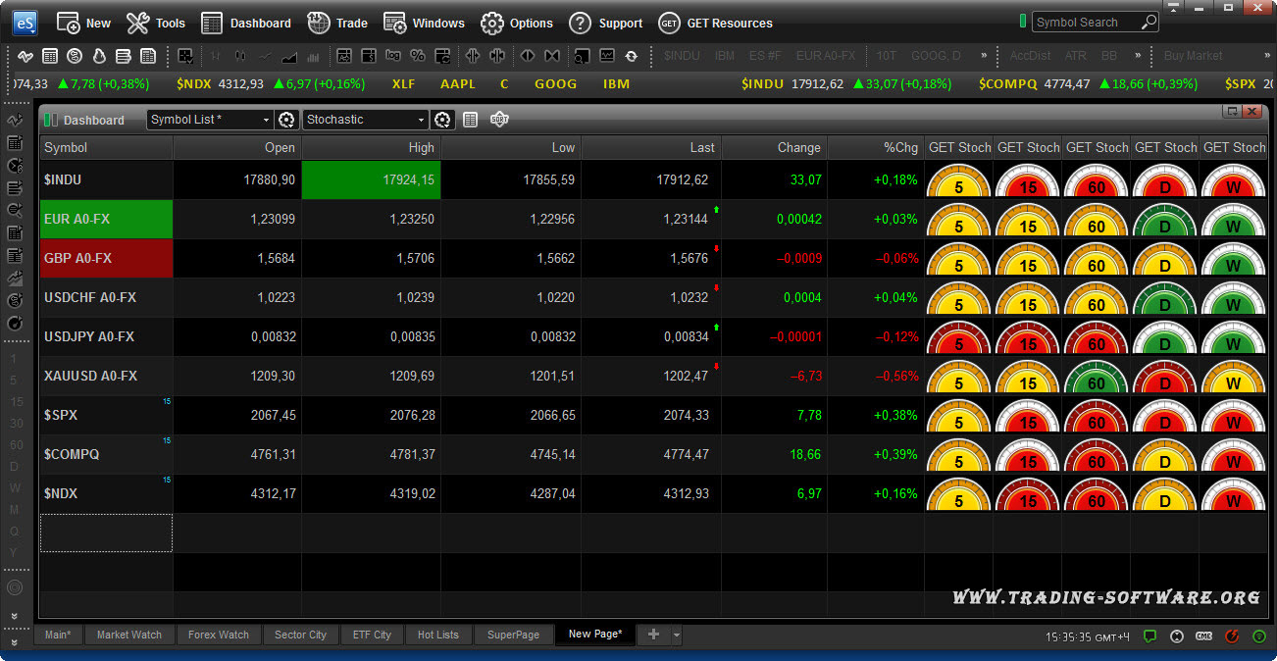Click the grid icon beside Stochastic gear
Viewport: 1277px width, 661px height.
471,120
